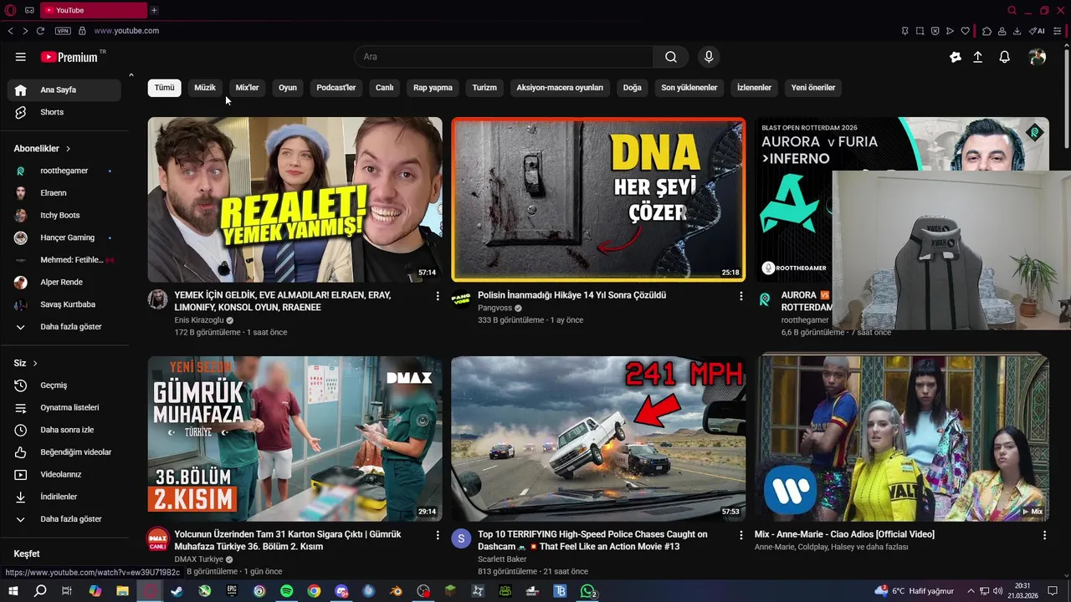This screenshot has height=602, width=1071.
Task: Select the Tümü filter chip
Action: (x=165, y=88)
